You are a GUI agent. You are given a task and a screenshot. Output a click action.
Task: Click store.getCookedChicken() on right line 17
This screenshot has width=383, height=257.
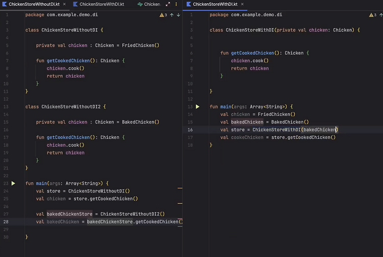(x=303, y=137)
